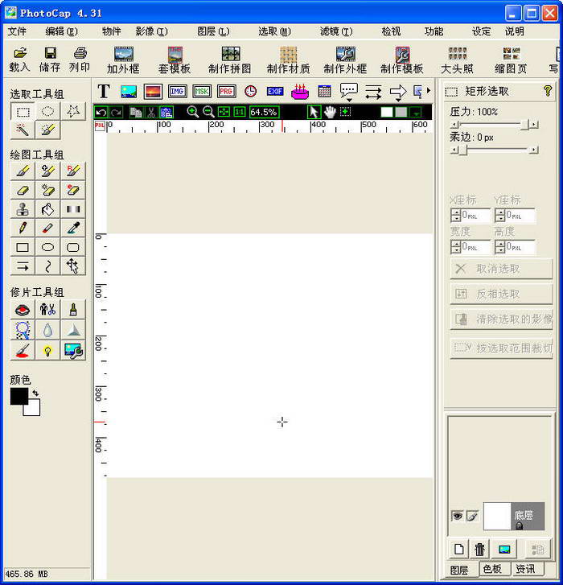Select the polygon lasso selection tool
563x585 pixels.
tap(72, 111)
